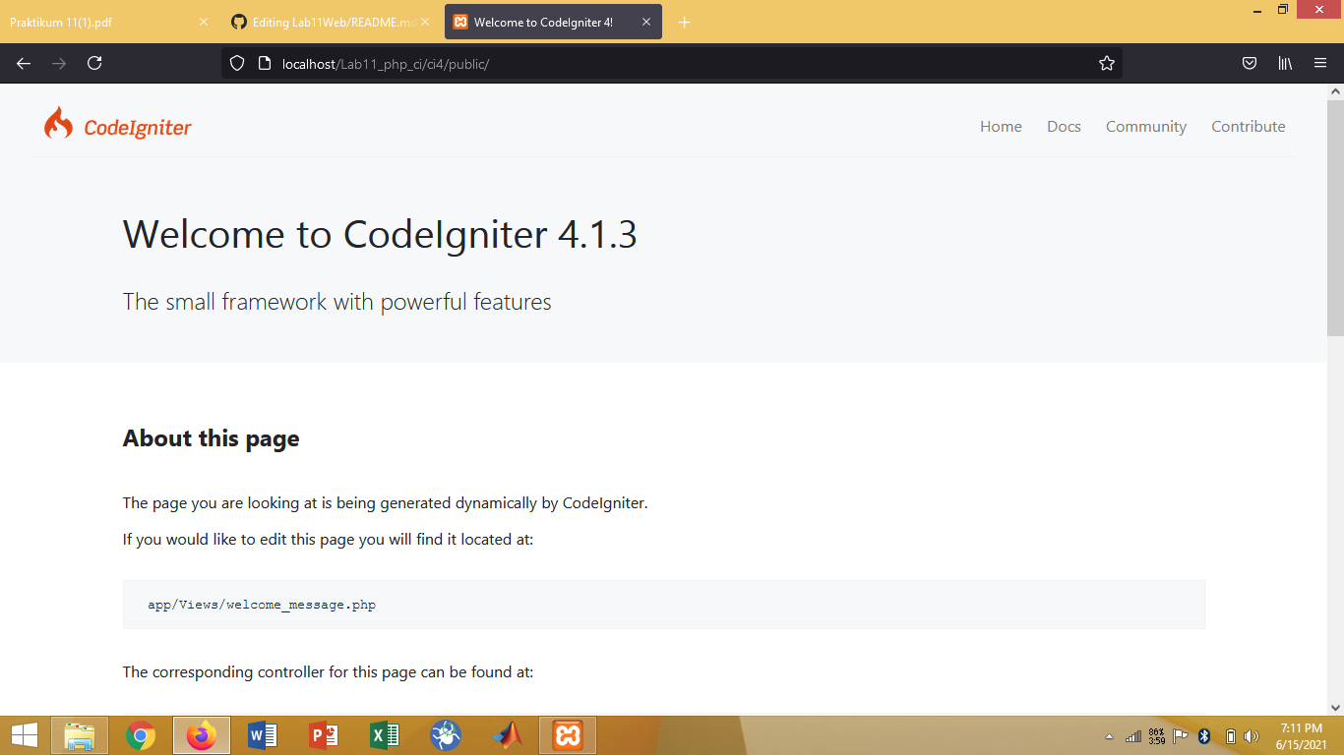
Task: Click the address bar to edit URL
Action: 590,63
